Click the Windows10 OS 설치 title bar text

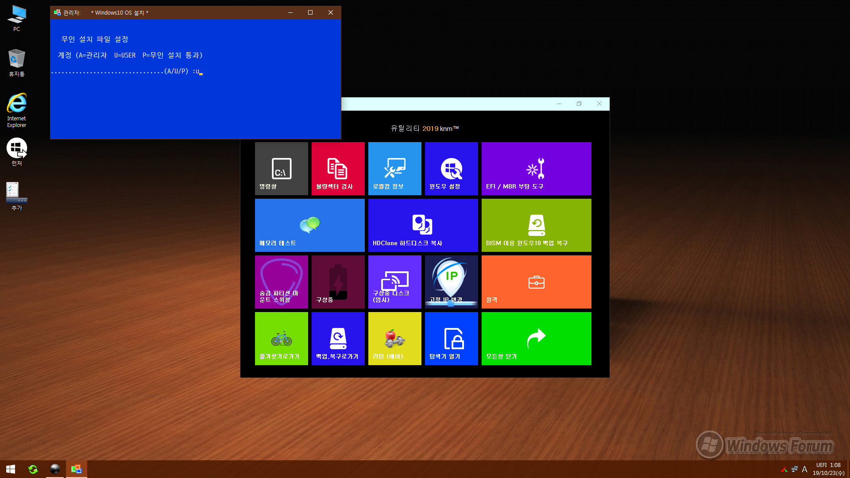click(120, 12)
